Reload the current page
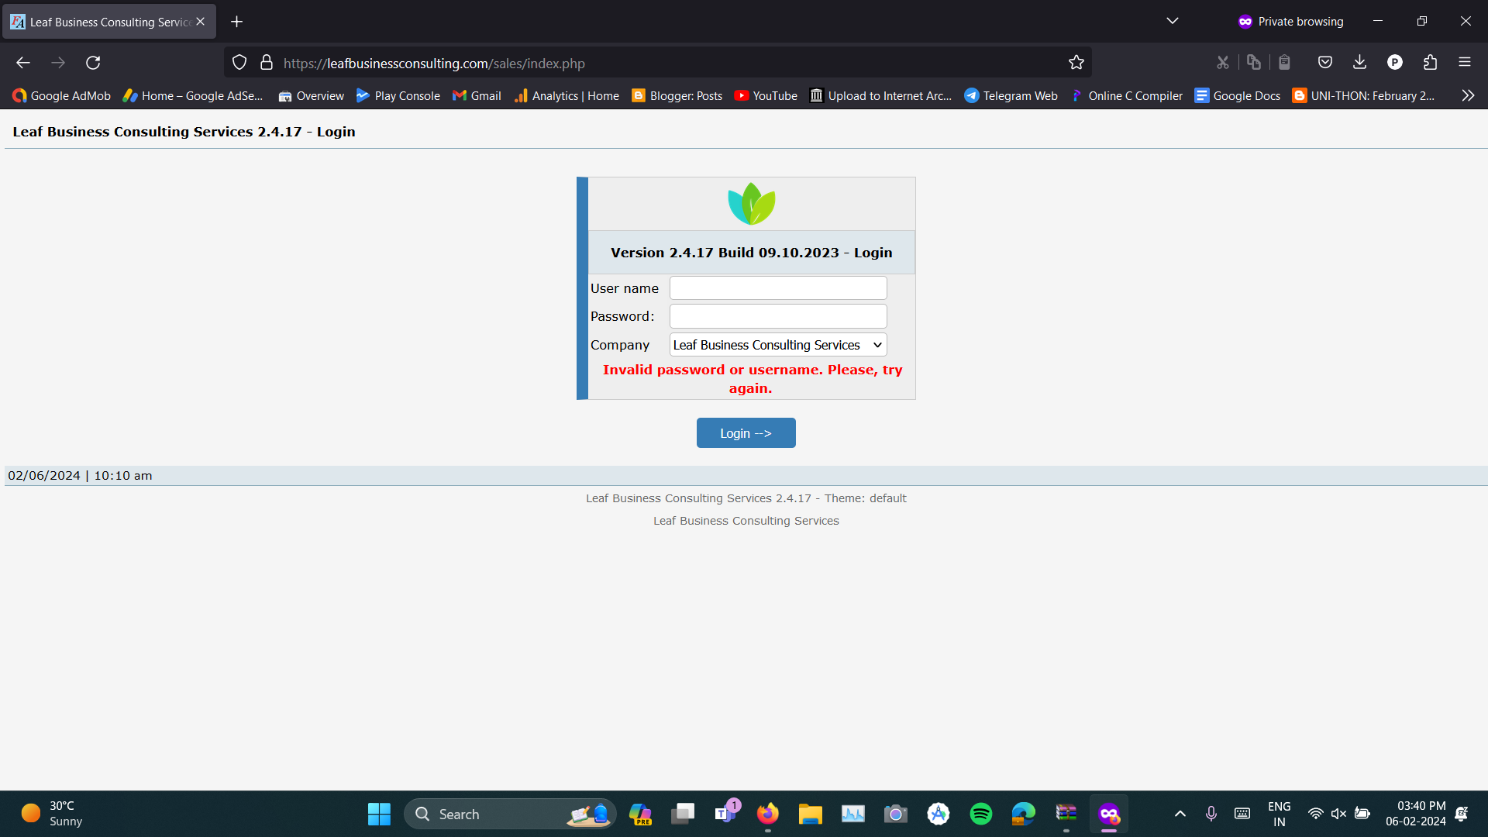Viewport: 1488px width, 837px height. click(x=93, y=63)
